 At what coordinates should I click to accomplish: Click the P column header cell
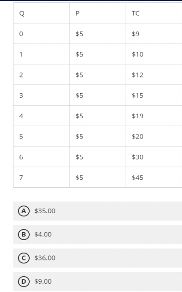97,13
